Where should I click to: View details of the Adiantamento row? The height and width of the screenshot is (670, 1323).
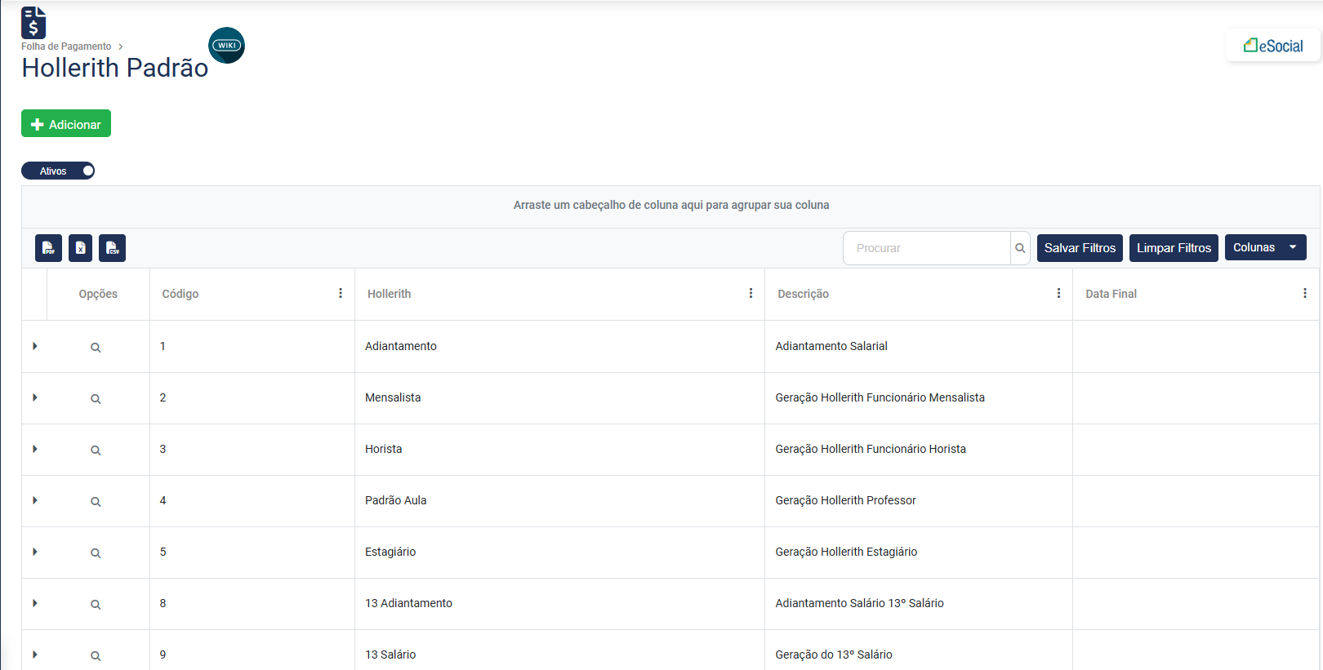96,348
